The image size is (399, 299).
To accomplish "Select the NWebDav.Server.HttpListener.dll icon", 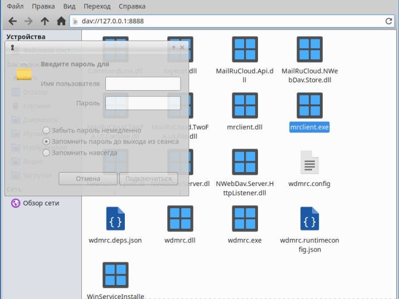I will 245,162.
